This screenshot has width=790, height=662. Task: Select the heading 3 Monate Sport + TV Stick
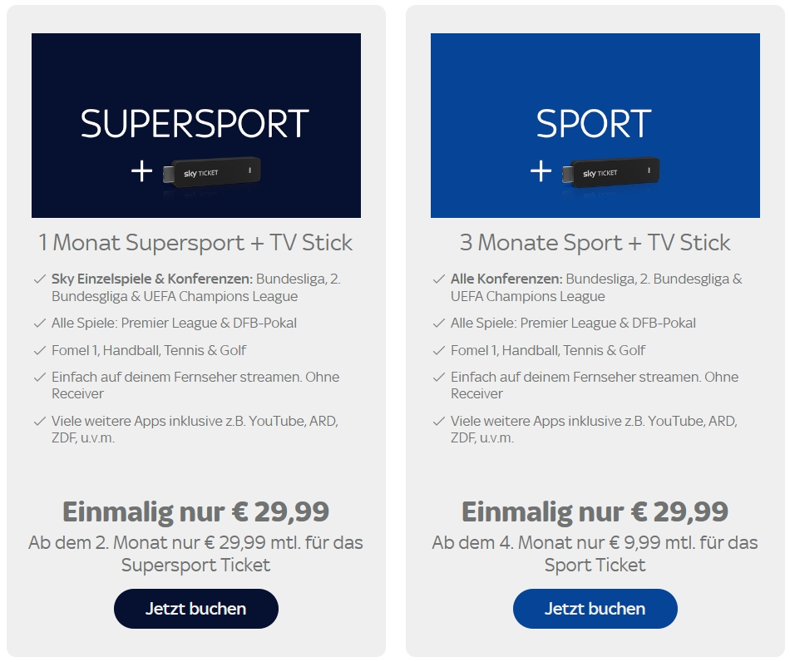point(595,243)
